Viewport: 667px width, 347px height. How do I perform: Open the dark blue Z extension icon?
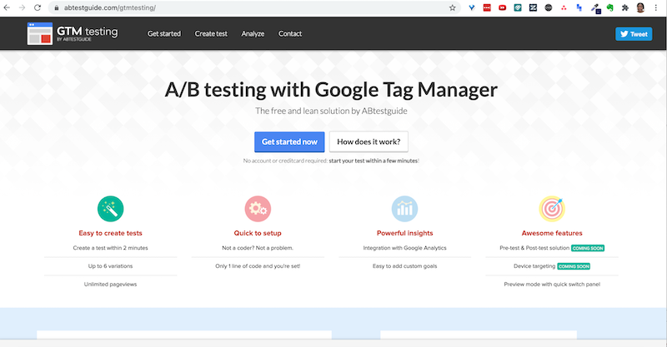[533, 7]
